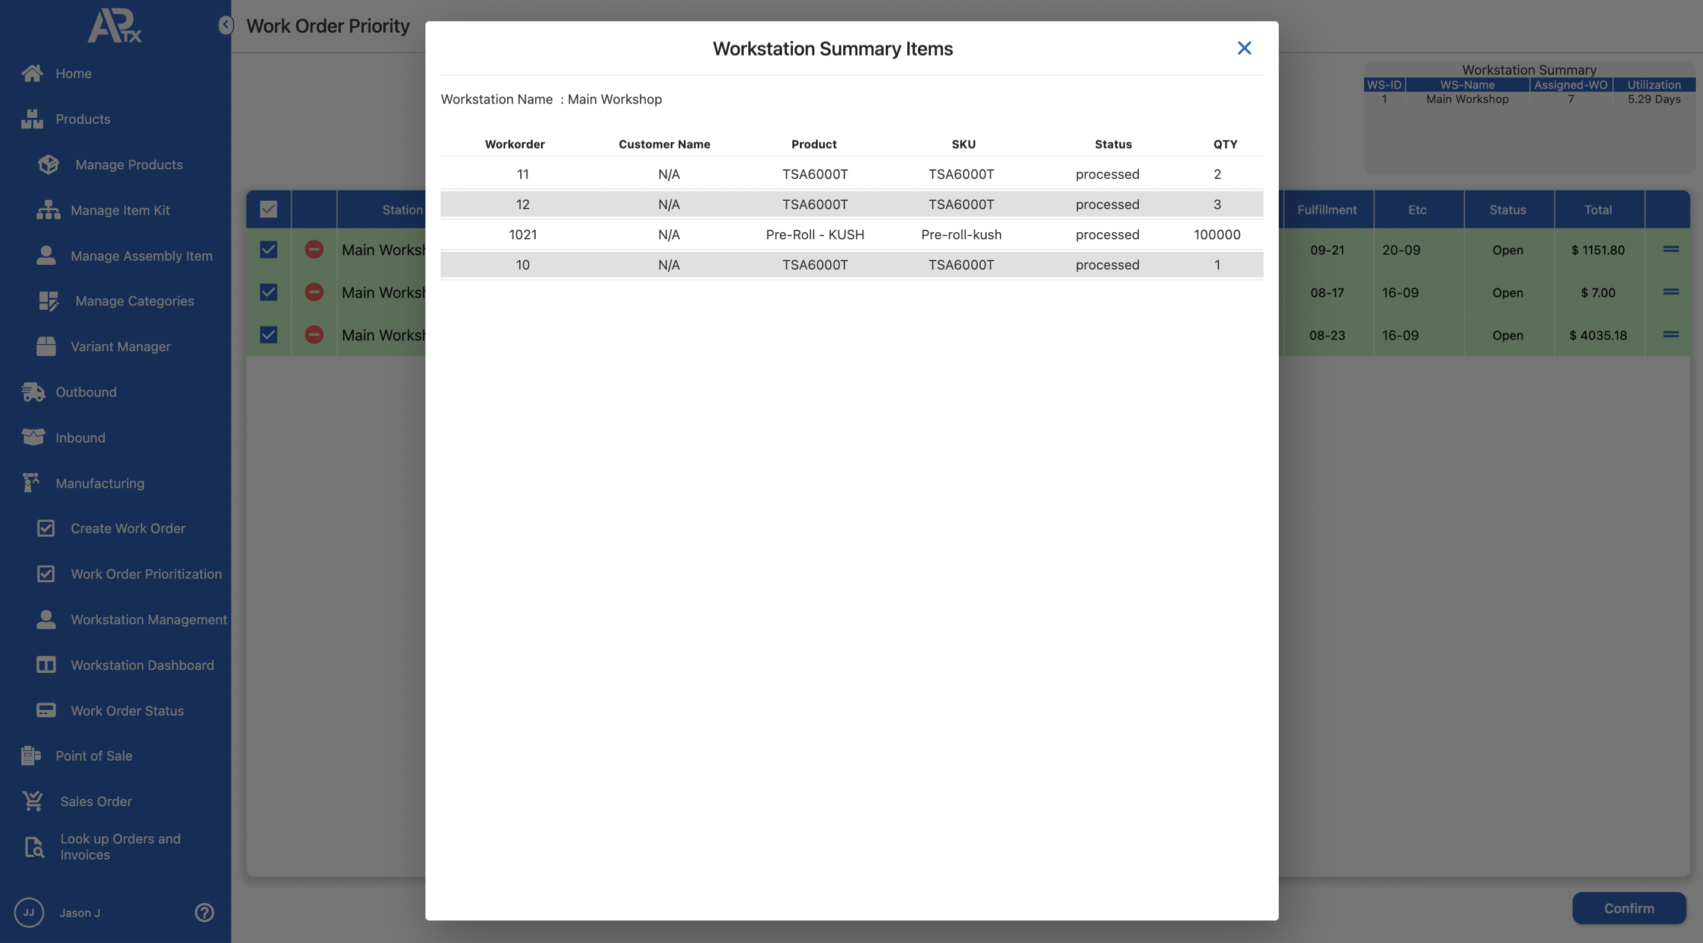This screenshot has height=943, width=1703.
Task: Open Variant Manager from the sidebar
Action: pyautogui.click(x=120, y=347)
